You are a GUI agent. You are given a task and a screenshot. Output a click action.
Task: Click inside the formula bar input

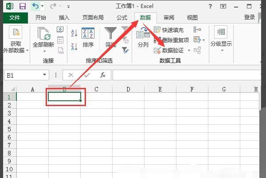pyautogui.click(x=187, y=75)
